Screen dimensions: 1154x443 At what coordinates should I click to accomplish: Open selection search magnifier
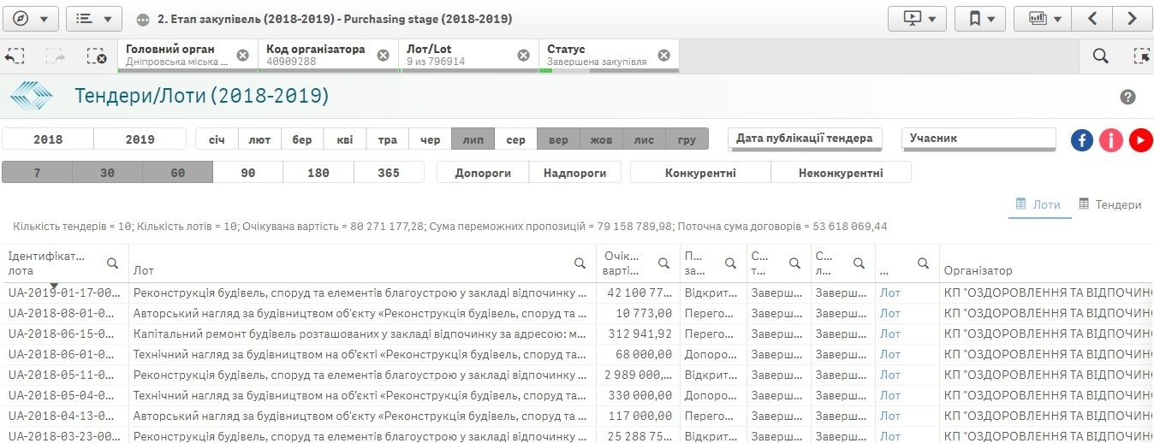[x=1100, y=56]
